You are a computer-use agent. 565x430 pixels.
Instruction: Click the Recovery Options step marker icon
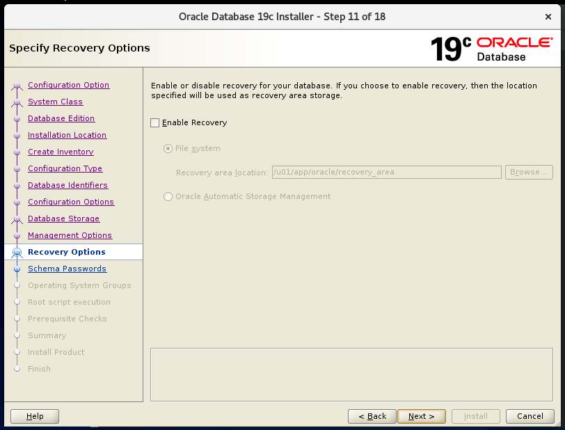pyautogui.click(x=17, y=253)
